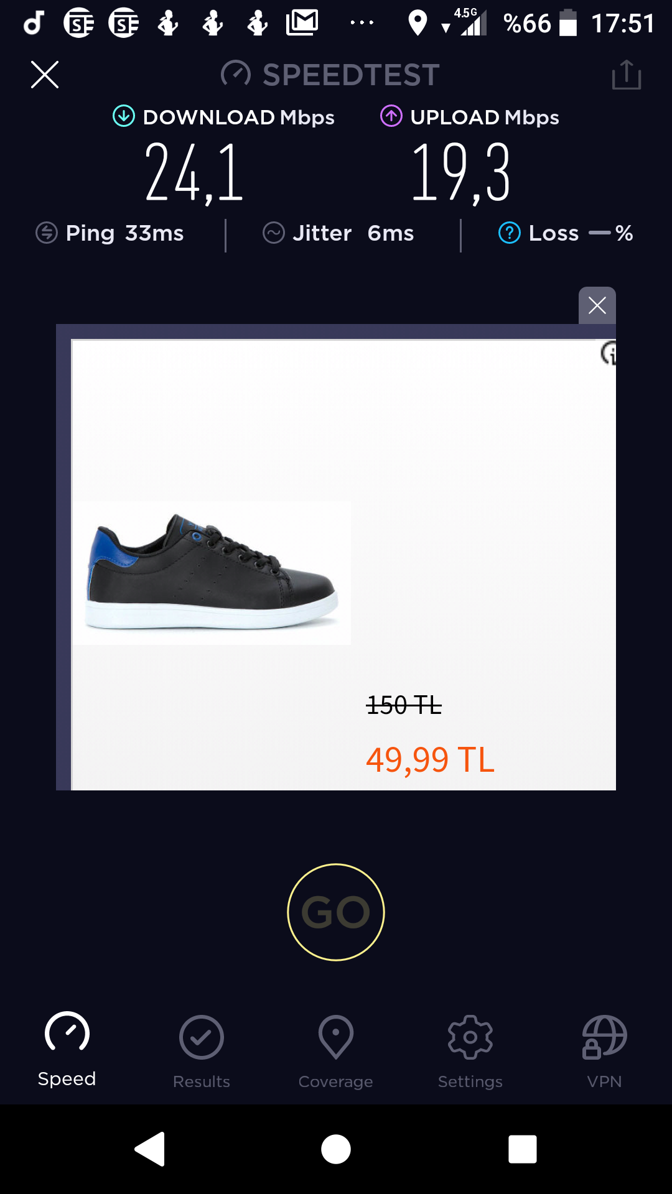
Task: Tap the 49,99 TL sale price
Action: pyautogui.click(x=430, y=760)
